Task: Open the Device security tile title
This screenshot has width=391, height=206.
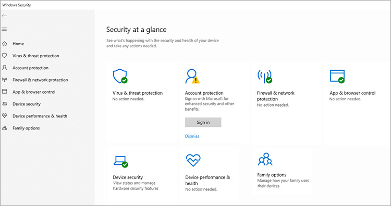Action: [128, 177]
